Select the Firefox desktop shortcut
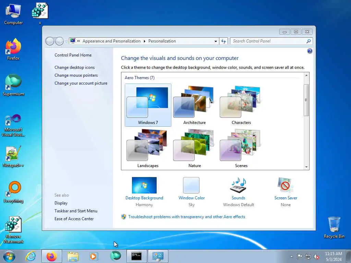The height and width of the screenshot is (263, 351). (x=13, y=49)
